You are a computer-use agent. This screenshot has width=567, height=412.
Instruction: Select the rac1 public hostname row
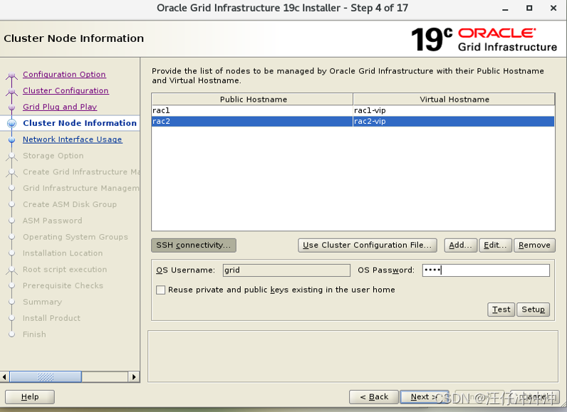click(252, 110)
